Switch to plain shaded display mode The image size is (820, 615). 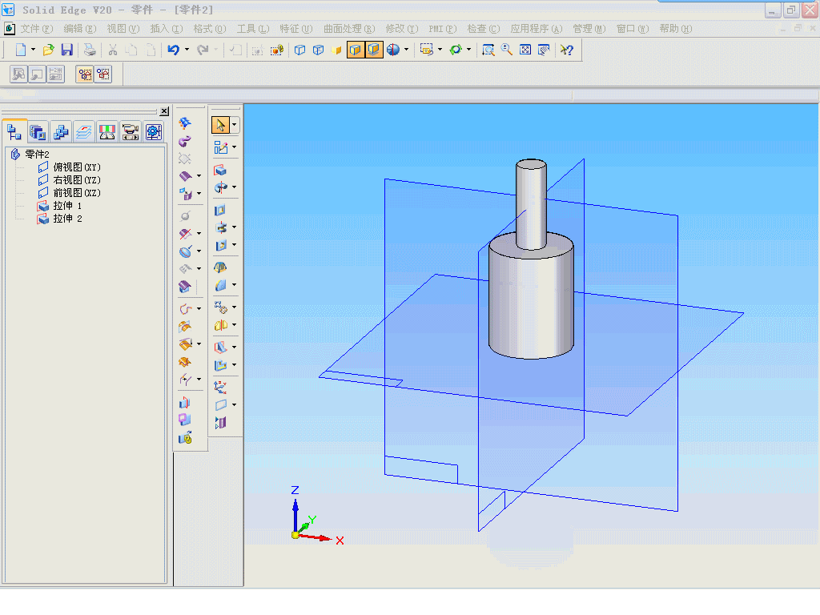coord(336,50)
